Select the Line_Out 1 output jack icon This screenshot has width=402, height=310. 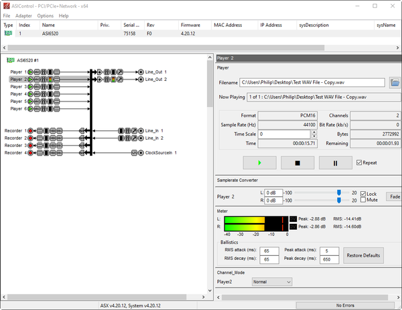pos(141,71)
